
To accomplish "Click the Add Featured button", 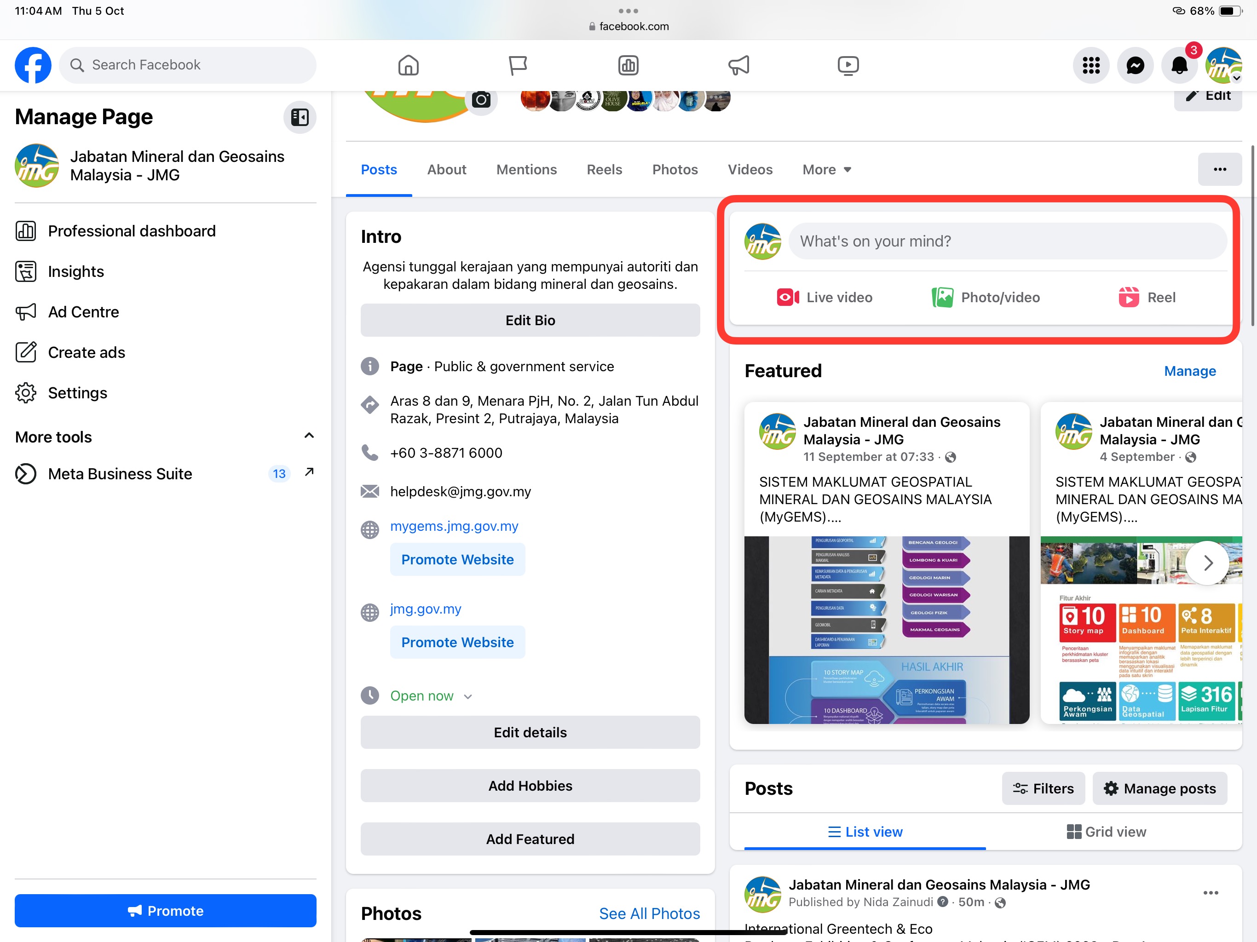I will 530,839.
